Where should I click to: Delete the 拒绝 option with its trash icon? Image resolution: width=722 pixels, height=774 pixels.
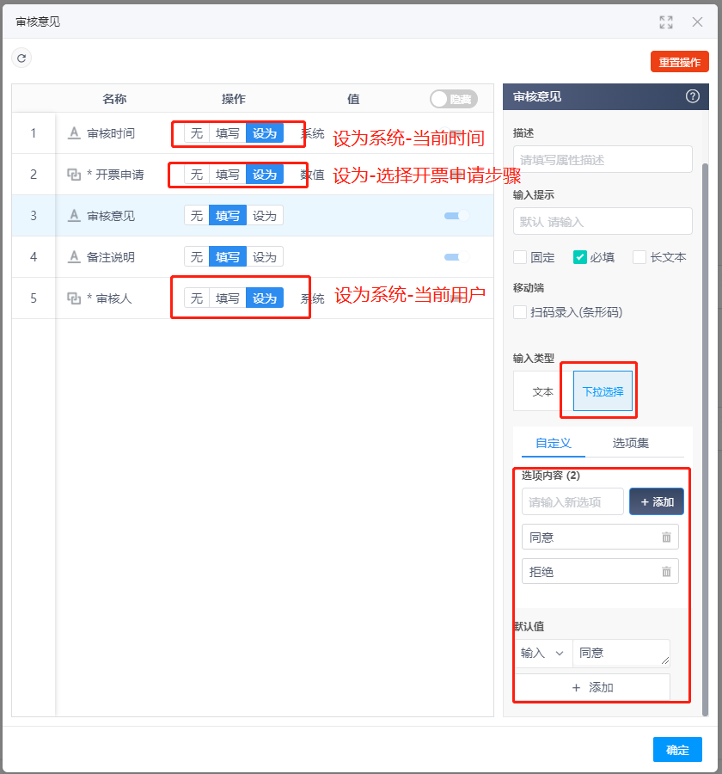pos(668,570)
